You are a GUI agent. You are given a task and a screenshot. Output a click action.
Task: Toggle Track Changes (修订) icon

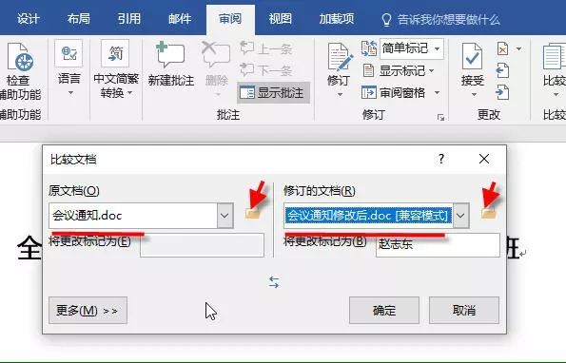tap(340, 57)
